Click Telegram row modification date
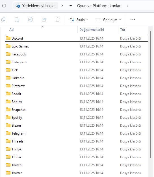The width and height of the screenshot is (154, 177). 91,133
